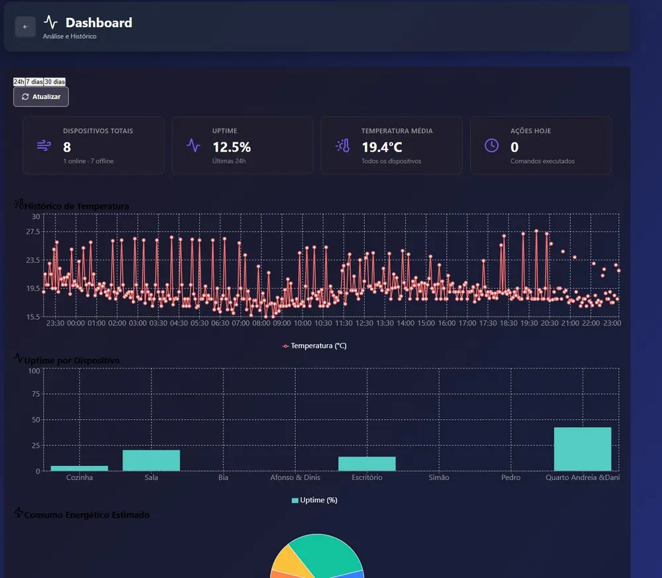Select the 30 dias time range

pyautogui.click(x=54, y=82)
